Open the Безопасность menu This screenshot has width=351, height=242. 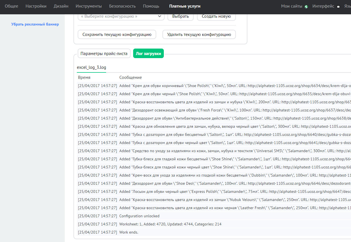pyautogui.click(x=122, y=6)
